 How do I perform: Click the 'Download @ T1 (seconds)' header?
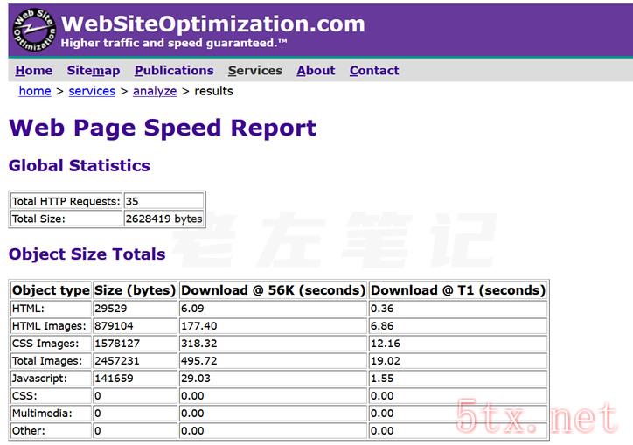click(x=458, y=290)
